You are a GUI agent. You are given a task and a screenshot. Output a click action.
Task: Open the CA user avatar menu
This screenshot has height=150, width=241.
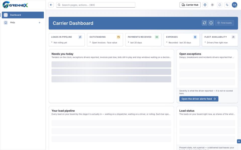tap(234, 5)
